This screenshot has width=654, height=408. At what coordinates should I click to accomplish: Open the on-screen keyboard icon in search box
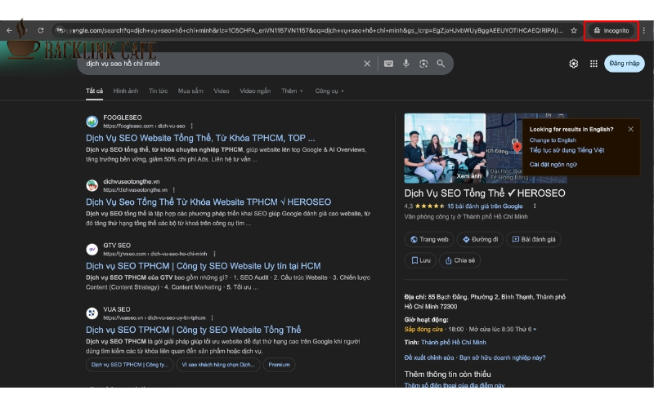point(388,64)
